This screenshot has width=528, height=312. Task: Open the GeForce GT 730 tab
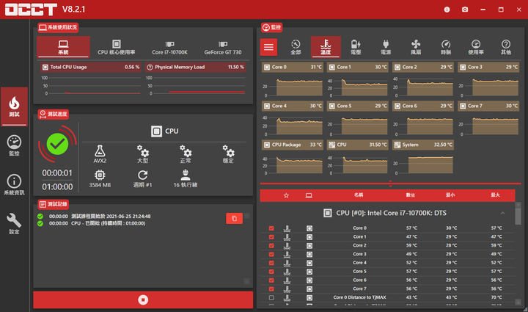223,47
